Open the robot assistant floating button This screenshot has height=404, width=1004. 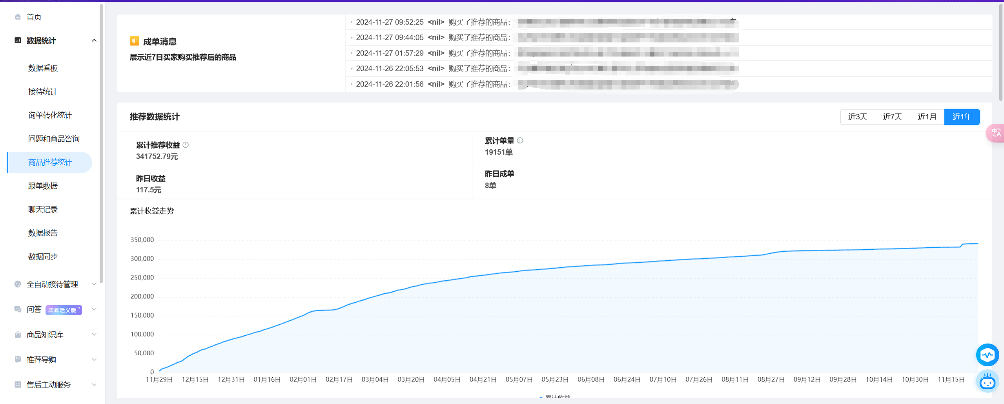click(988, 381)
